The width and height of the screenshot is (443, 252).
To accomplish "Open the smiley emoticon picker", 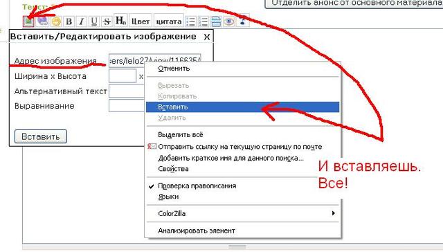I will [x=56, y=21].
